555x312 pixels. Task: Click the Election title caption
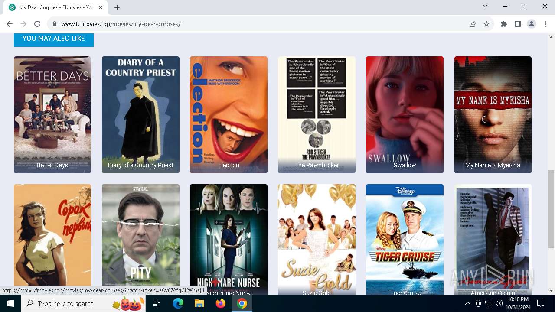pyautogui.click(x=229, y=165)
